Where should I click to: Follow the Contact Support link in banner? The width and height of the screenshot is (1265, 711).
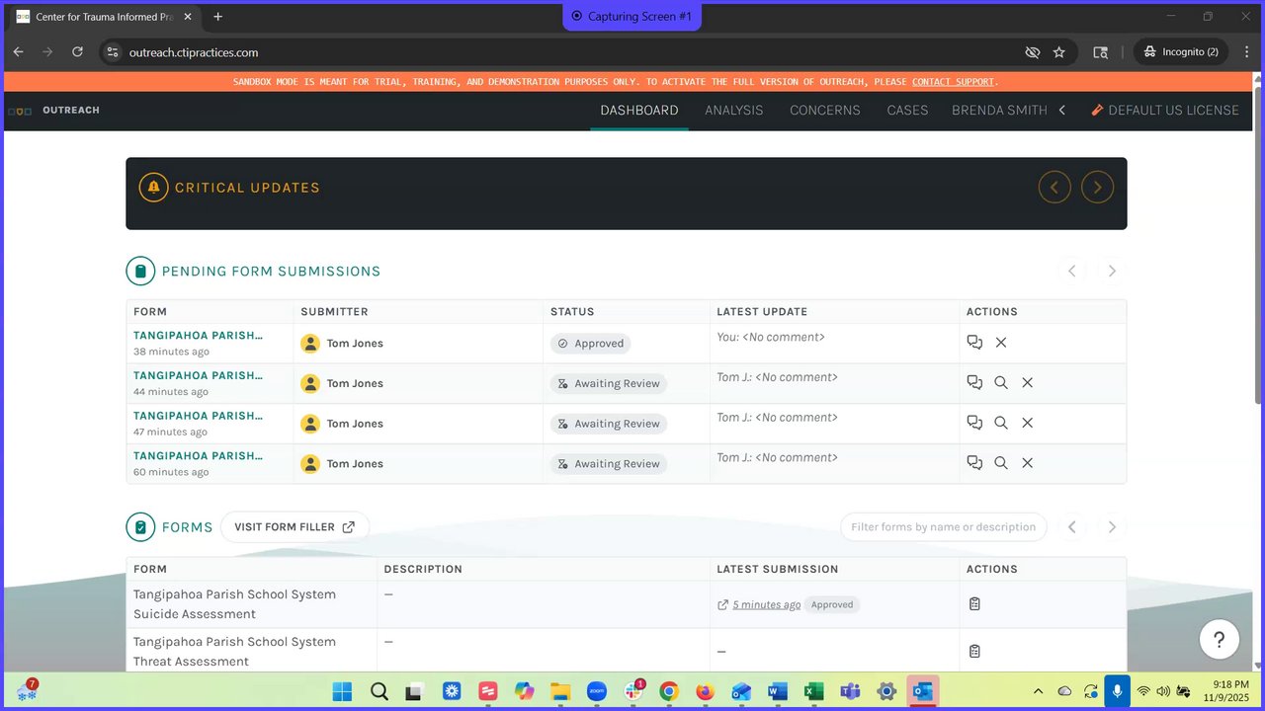point(953,82)
